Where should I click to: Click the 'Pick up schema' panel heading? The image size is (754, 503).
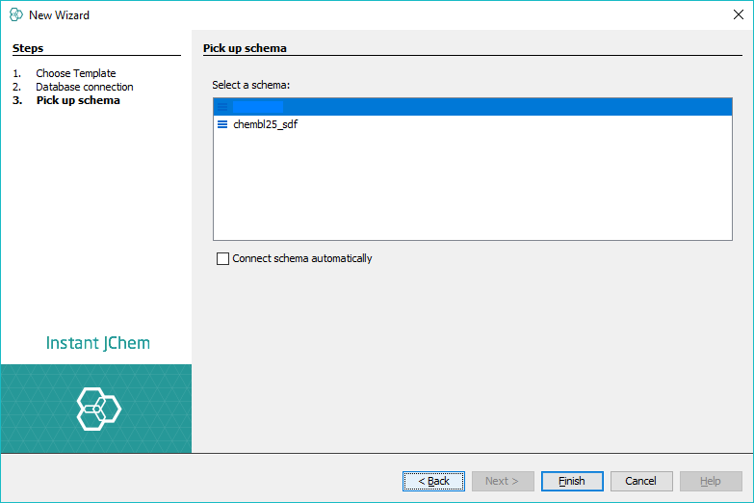(245, 48)
